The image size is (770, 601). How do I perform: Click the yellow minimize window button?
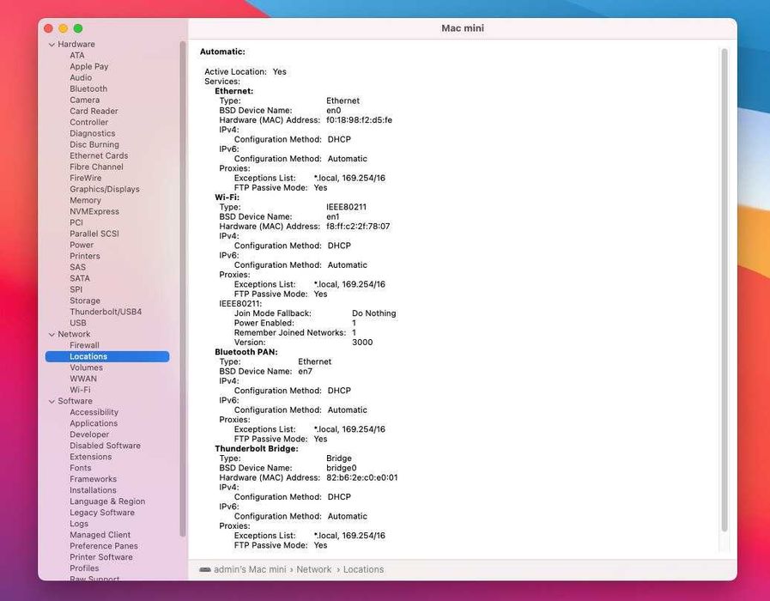(x=63, y=28)
